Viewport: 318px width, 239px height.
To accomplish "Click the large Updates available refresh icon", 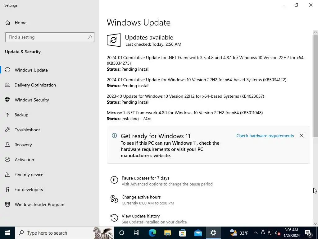I will 114,40.
